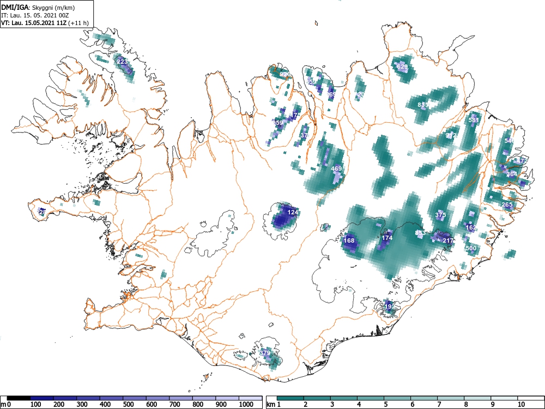Click the 'km 1' label on the kilometer legend
Screen dimensions: 545x409
coord(274,405)
